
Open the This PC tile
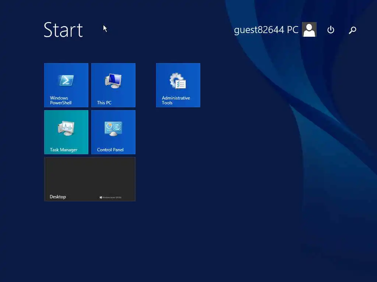(113, 85)
